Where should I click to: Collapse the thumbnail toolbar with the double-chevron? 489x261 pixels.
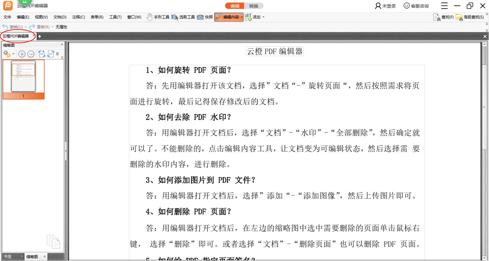(58, 54)
